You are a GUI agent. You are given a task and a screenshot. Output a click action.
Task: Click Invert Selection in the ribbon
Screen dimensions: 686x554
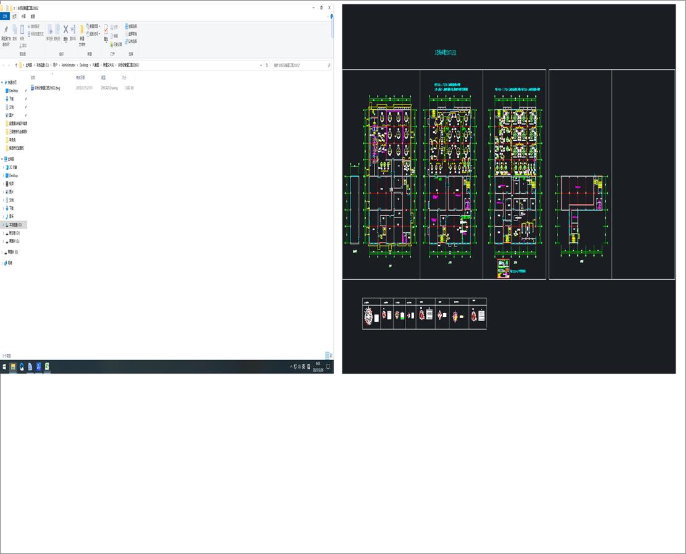coord(131,41)
